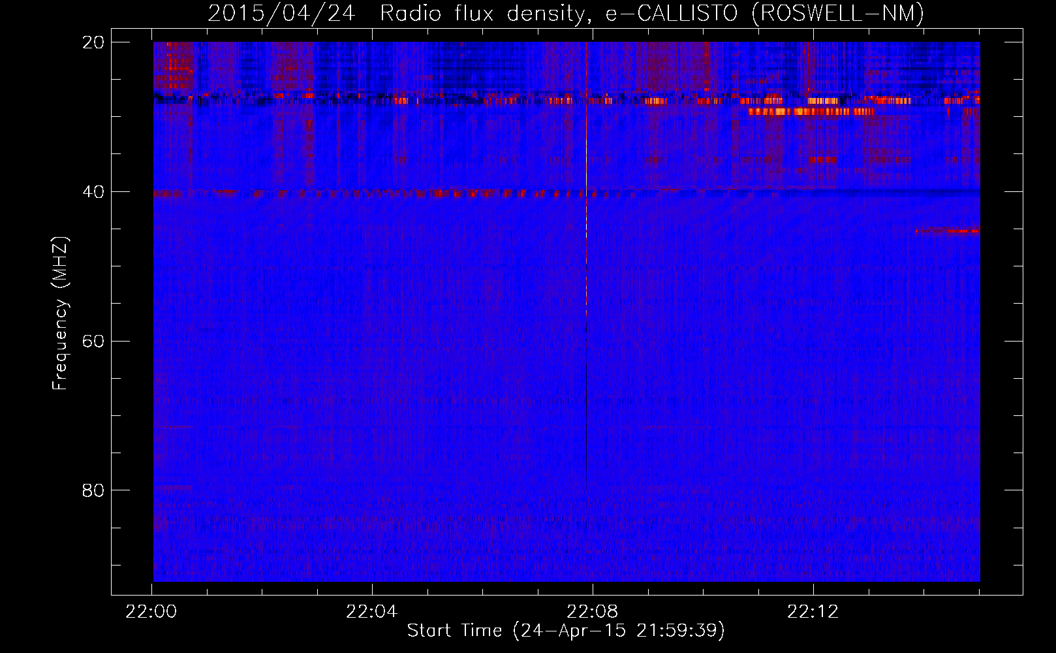The image size is (1056, 653).
Task: Click the '22:00' time tick label
Action: 151,612
